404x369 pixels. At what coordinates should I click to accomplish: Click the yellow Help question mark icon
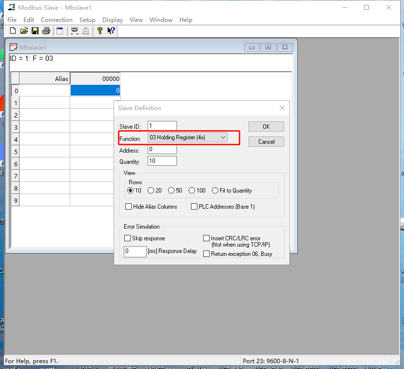click(x=100, y=31)
